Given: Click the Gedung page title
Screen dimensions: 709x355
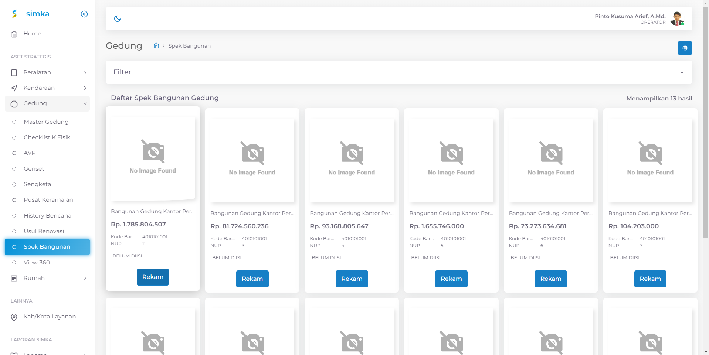Looking at the screenshot, I should [124, 45].
